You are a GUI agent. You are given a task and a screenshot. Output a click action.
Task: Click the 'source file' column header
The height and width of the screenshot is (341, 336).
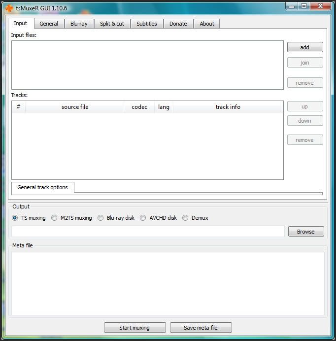click(75, 107)
